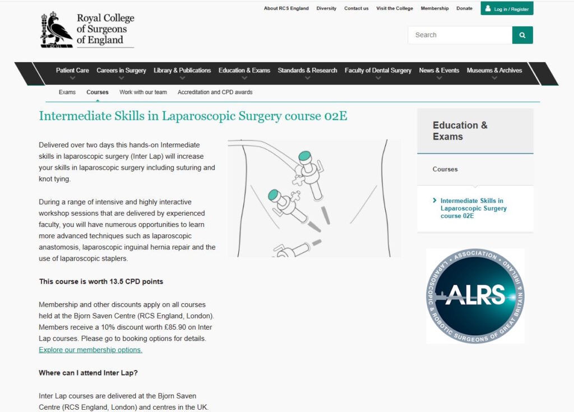Open the Library & Publications menu
Image resolution: width=574 pixels, height=412 pixels.
(182, 71)
